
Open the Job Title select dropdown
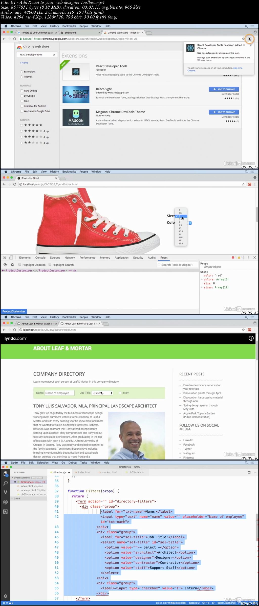[102, 393]
